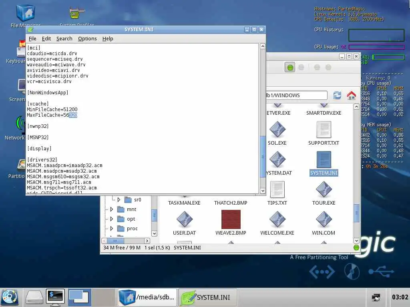The image size is (410, 307).
Task: Click the MinFileCache=51200 line
Action: point(52,110)
